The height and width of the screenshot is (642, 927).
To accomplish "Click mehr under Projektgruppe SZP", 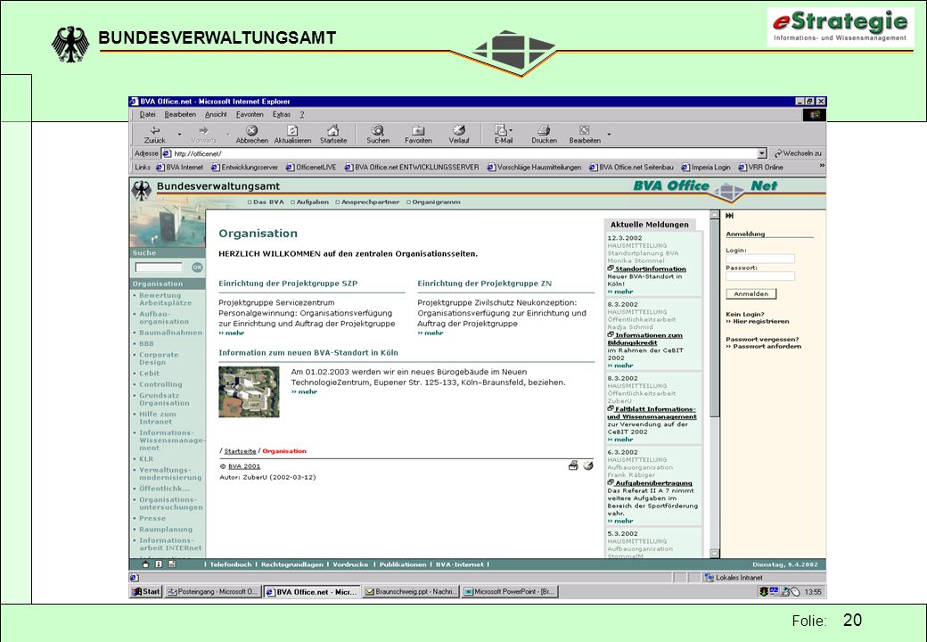I will [x=232, y=333].
